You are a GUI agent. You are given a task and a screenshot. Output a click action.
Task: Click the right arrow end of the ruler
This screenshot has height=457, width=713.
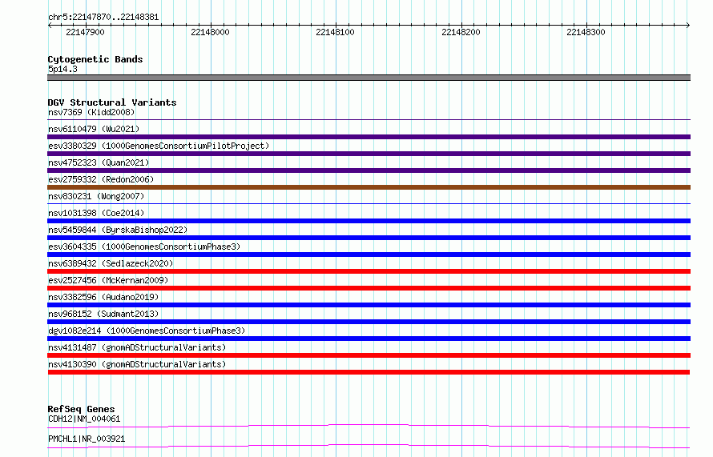click(x=688, y=26)
